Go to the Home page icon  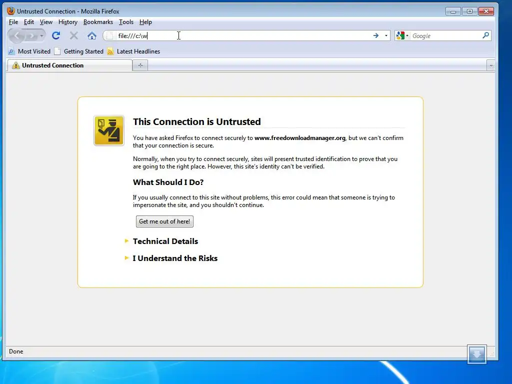(x=92, y=35)
